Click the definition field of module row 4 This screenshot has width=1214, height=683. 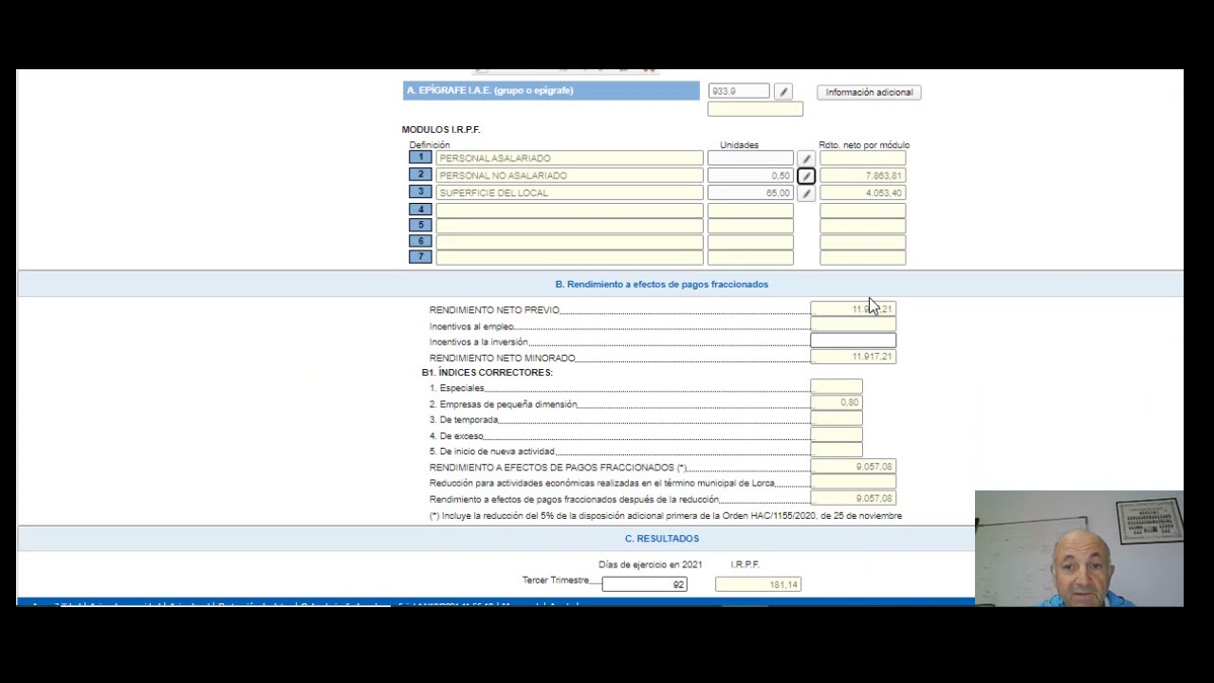pyautogui.click(x=569, y=210)
